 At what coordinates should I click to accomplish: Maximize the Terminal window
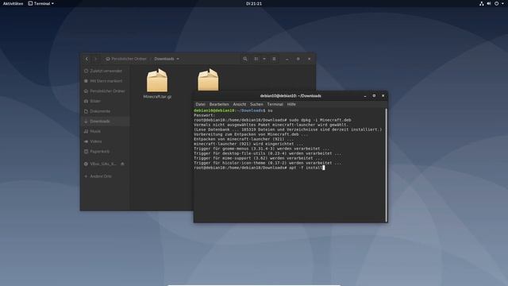point(374,96)
